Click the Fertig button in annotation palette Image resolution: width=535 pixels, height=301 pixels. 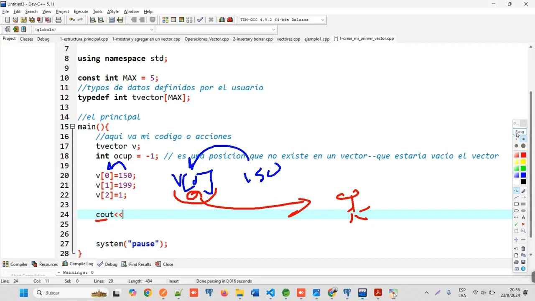pos(520,132)
